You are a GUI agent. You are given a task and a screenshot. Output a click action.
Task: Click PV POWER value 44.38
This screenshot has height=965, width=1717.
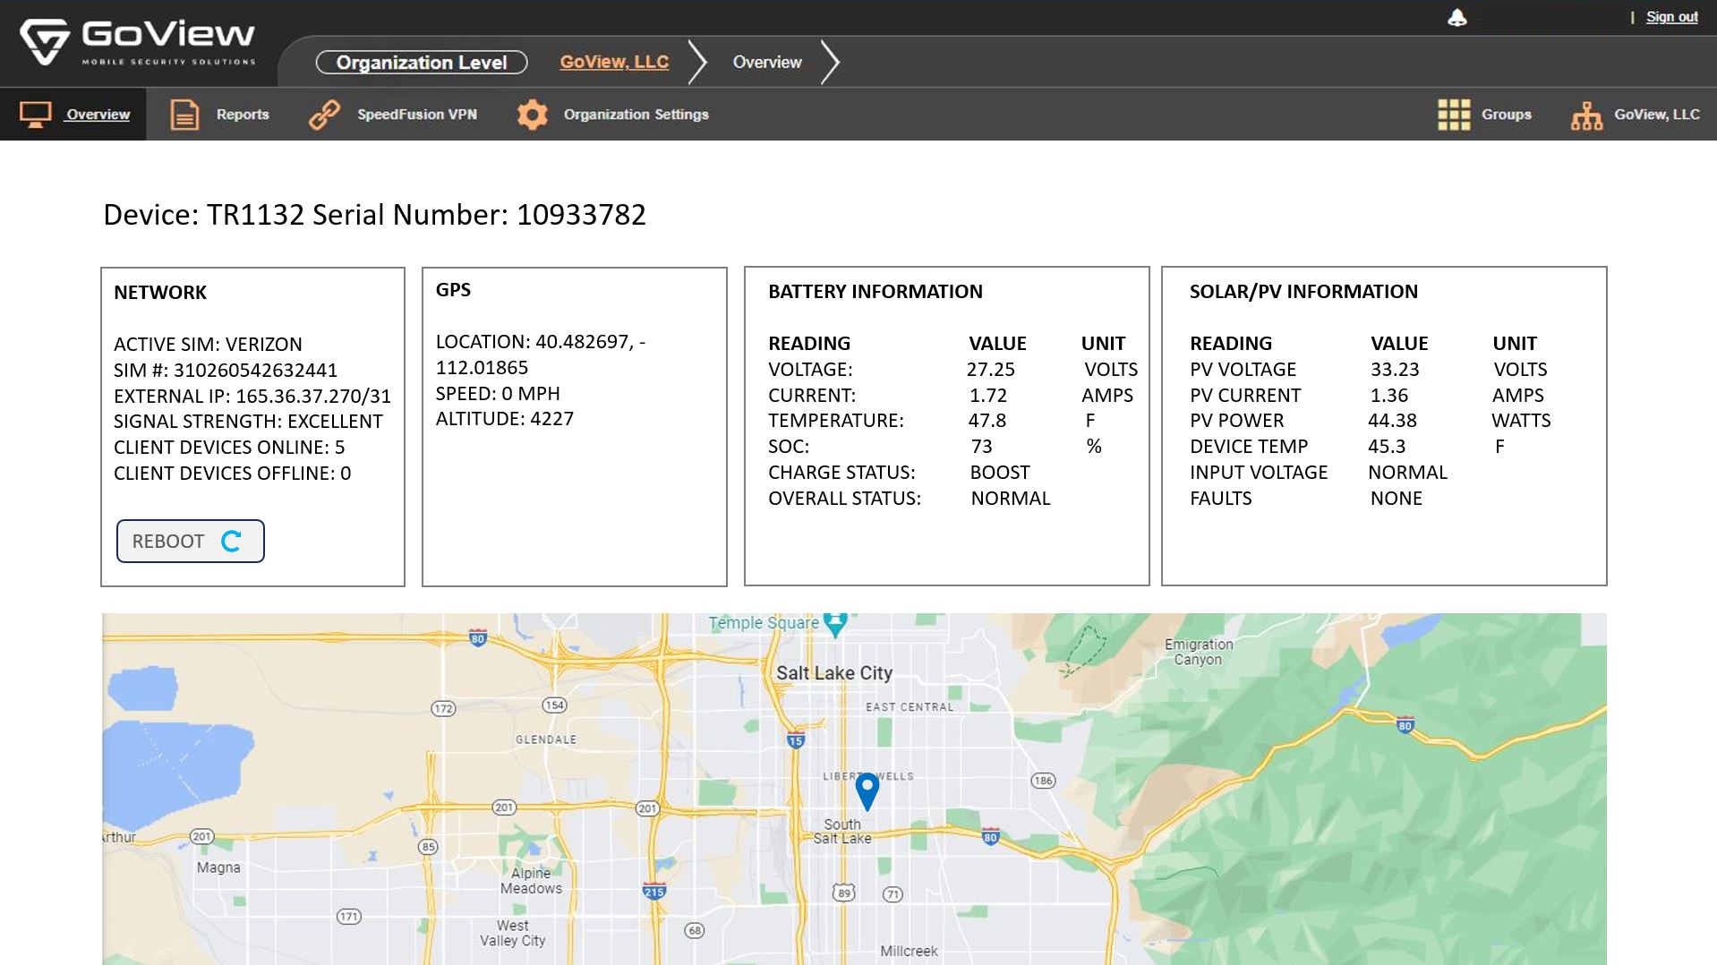pyautogui.click(x=1393, y=421)
